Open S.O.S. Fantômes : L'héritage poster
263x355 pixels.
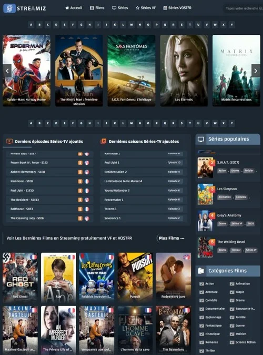click(x=131, y=71)
